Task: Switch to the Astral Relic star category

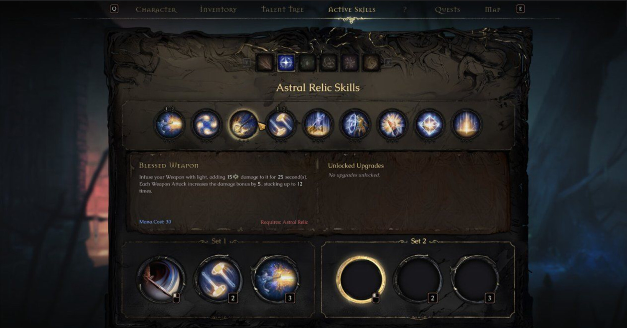Action: (286, 63)
